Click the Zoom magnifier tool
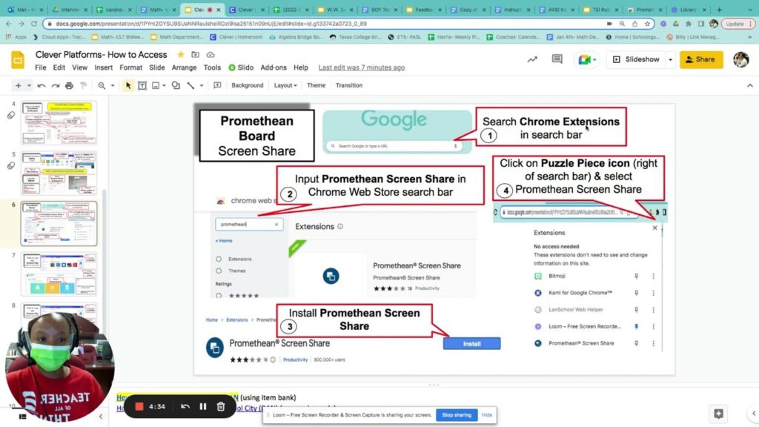 pos(102,86)
